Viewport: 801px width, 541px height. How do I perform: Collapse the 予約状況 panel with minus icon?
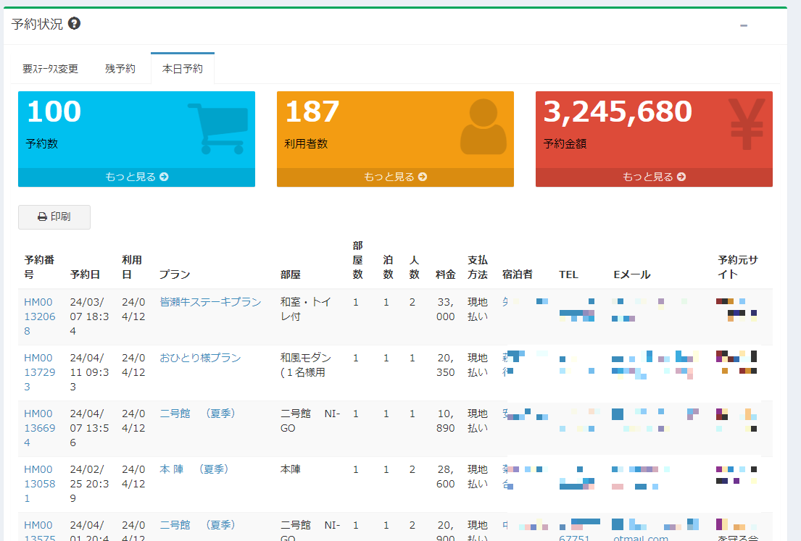pos(744,25)
